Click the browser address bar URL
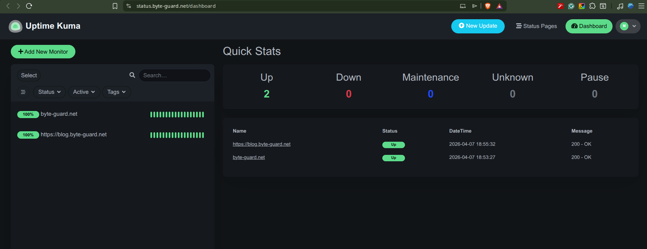 [176, 6]
